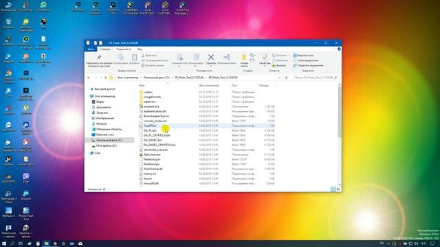The height and width of the screenshot is (247, 440).
Task: Open the WhatsApp desktop shortcut
Action: 43,6
